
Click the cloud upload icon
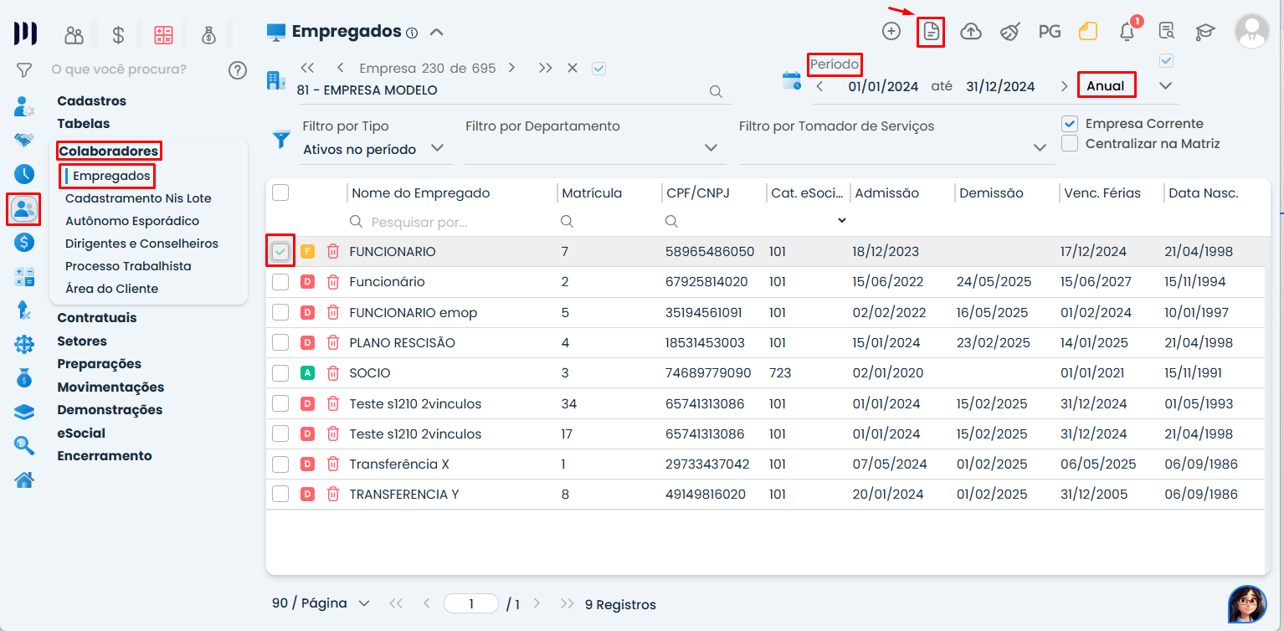click(x=970, y=32)
